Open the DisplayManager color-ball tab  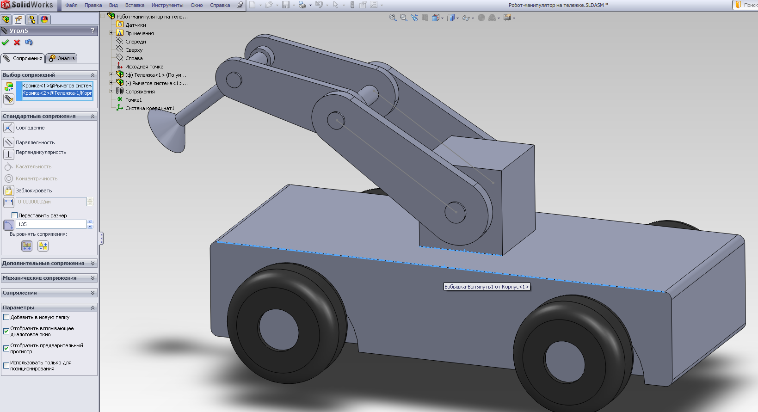click(44, 19)
